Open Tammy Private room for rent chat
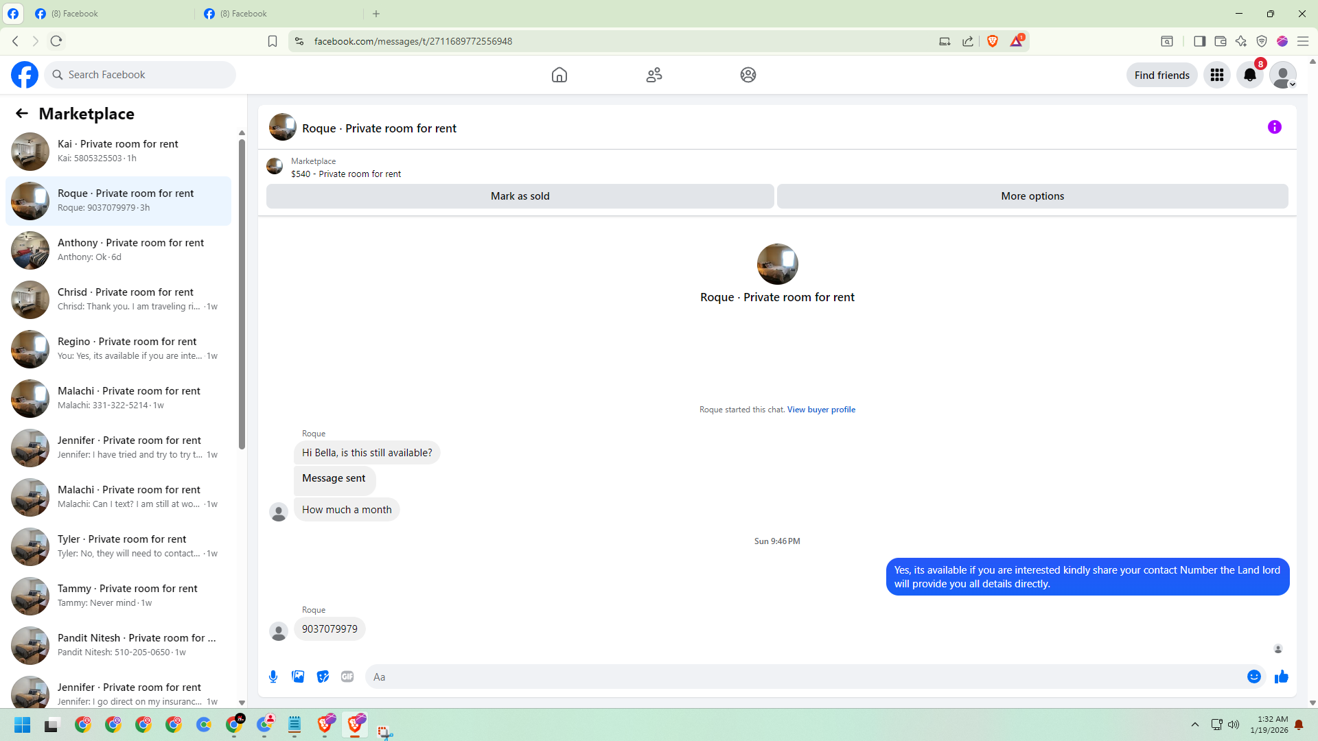The image size is (1318, 741). 118,596
